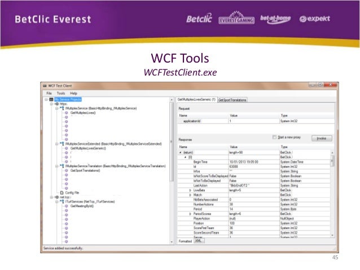Screen dimensions: 360x270
Task: Select the applicationId name cell
Action: [192, 121]
